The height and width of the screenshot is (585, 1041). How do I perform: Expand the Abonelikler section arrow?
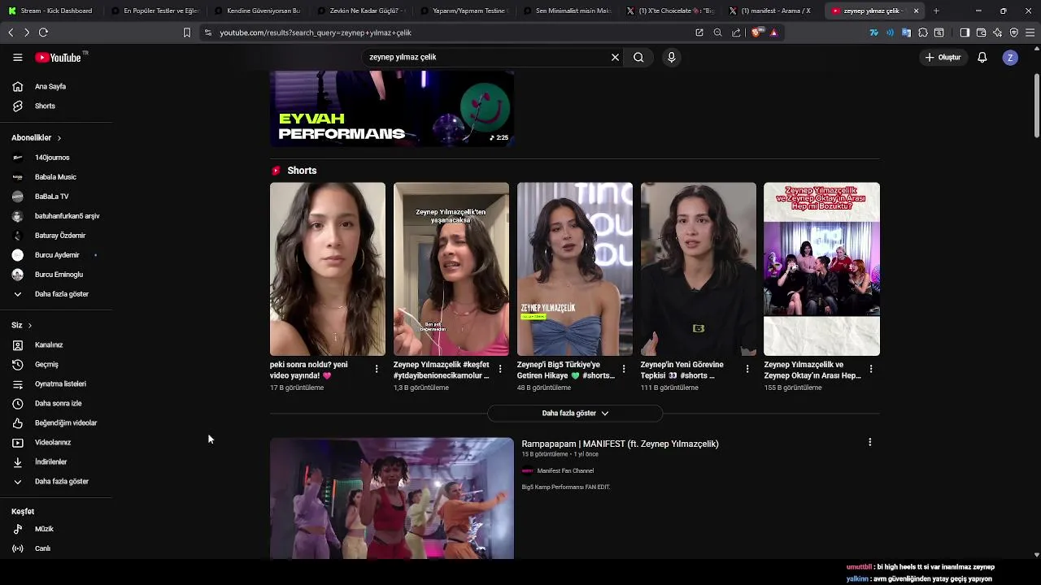pos(59,138)
